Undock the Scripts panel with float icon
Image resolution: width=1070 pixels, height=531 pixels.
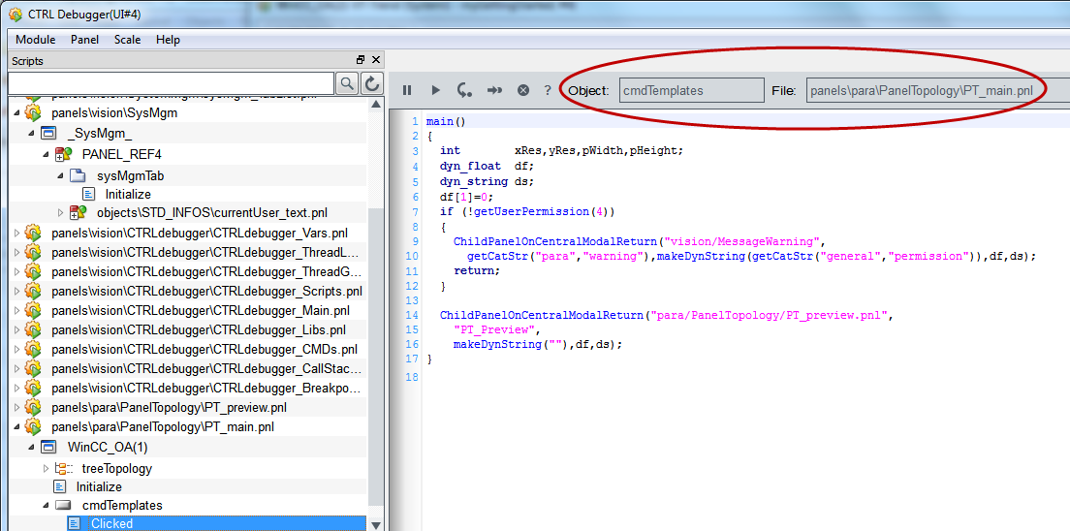[361, 60]
